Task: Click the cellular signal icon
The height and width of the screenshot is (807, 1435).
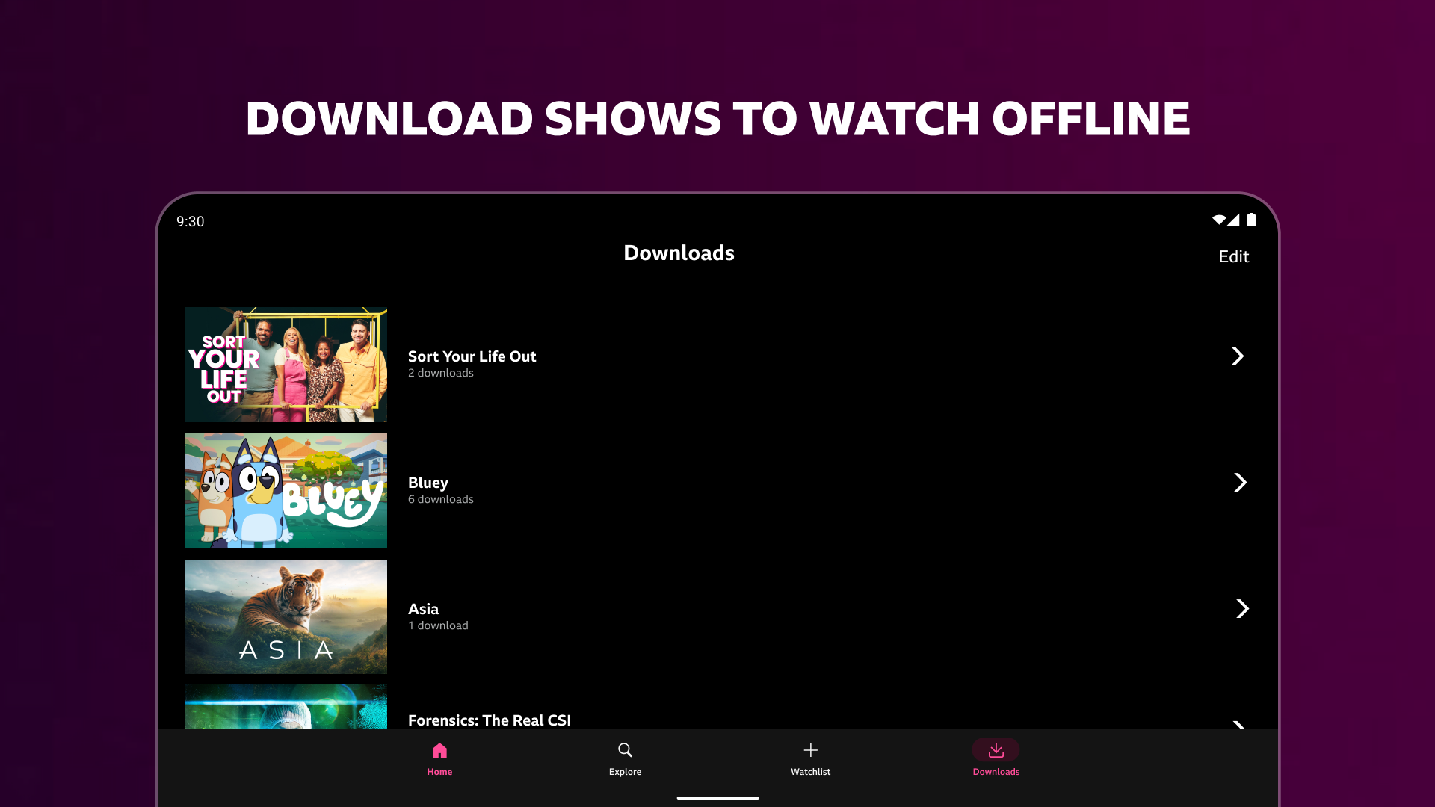Action: click(x=1235, y=220)
